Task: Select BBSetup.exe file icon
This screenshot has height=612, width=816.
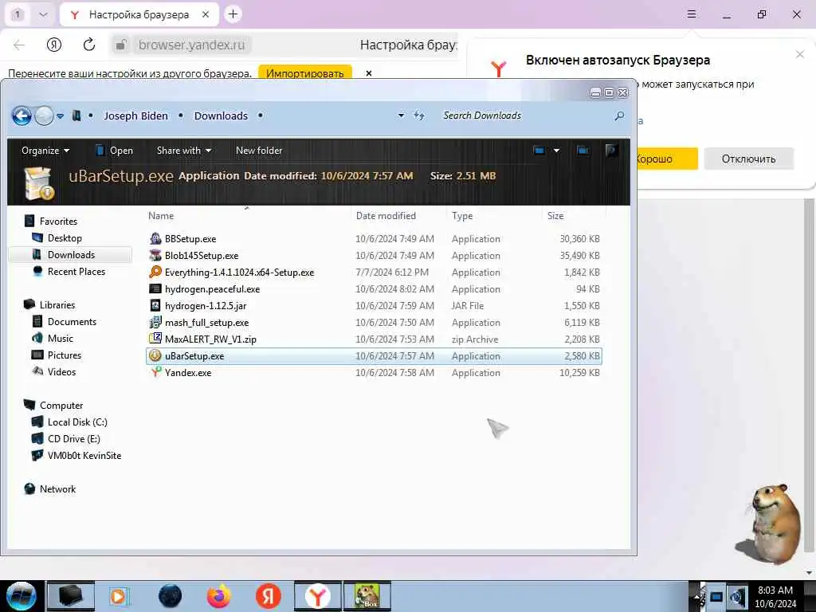Action: click(x=155, y=239)
